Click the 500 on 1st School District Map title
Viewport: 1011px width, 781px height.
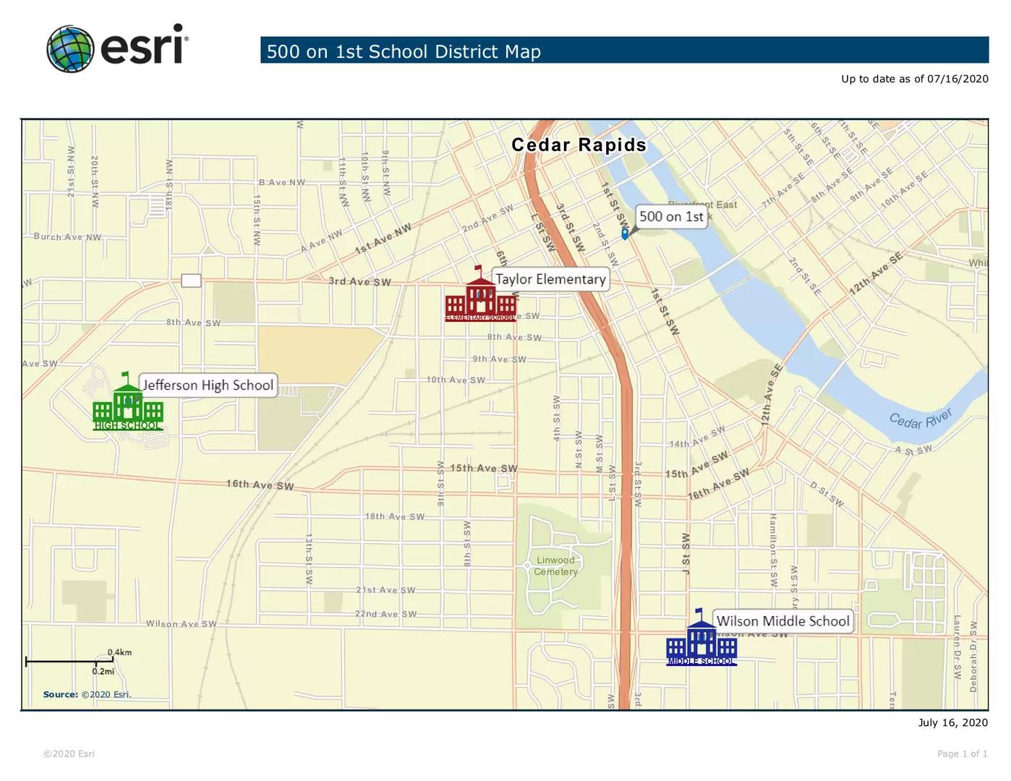[404, 51]
